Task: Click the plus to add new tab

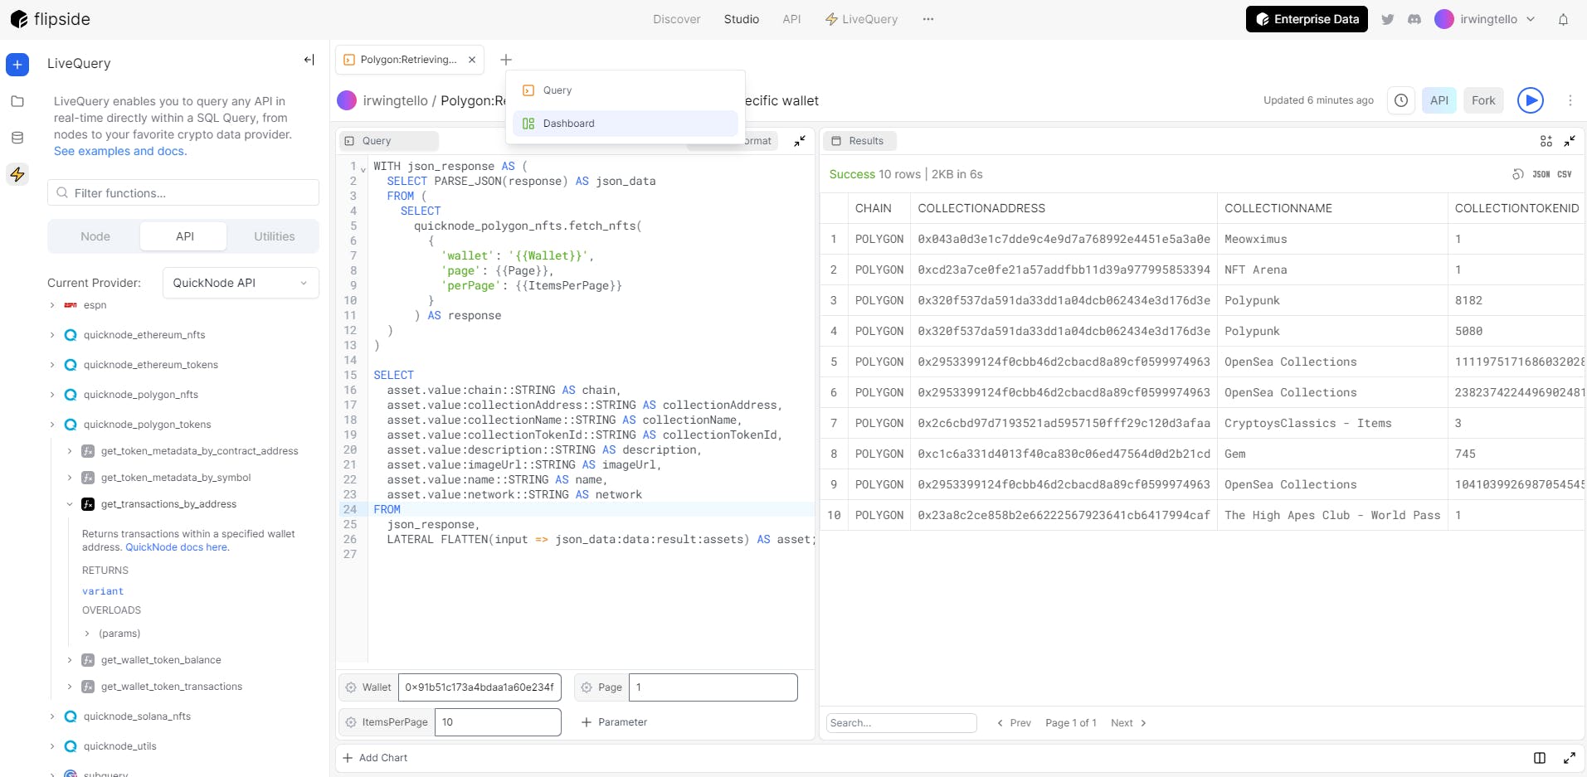Action: [506, 60]
